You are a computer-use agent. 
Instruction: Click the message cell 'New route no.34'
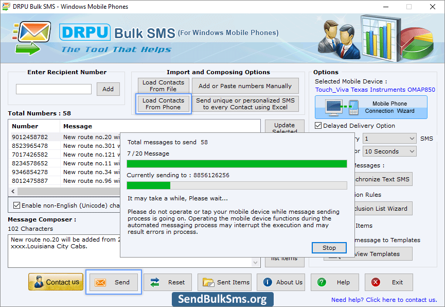[91, 172]
